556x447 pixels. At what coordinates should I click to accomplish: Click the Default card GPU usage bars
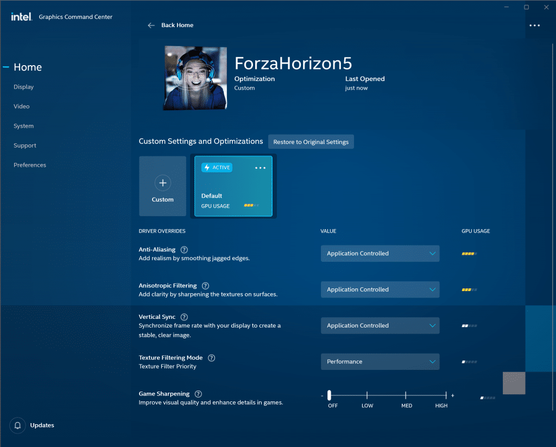pyautogui.click(x=251, y=205)
